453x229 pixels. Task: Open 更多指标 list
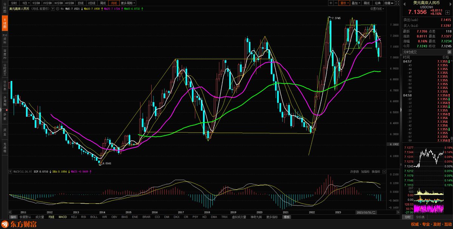coord(271,217)
